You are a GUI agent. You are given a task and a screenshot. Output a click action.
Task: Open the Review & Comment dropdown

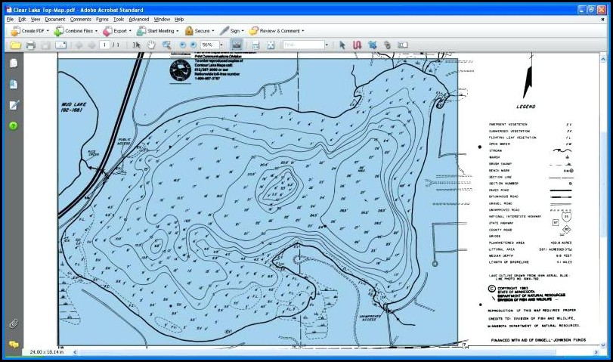point(302,31)
